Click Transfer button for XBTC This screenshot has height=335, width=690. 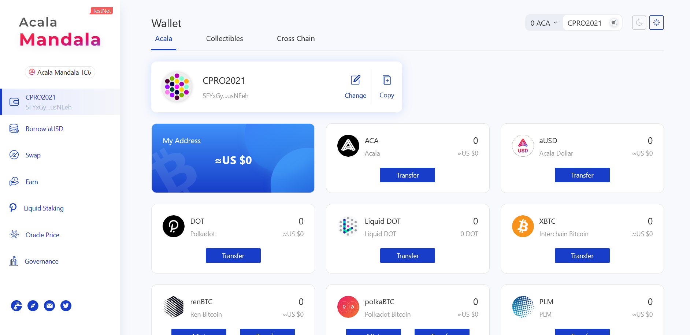coord(582,256)
